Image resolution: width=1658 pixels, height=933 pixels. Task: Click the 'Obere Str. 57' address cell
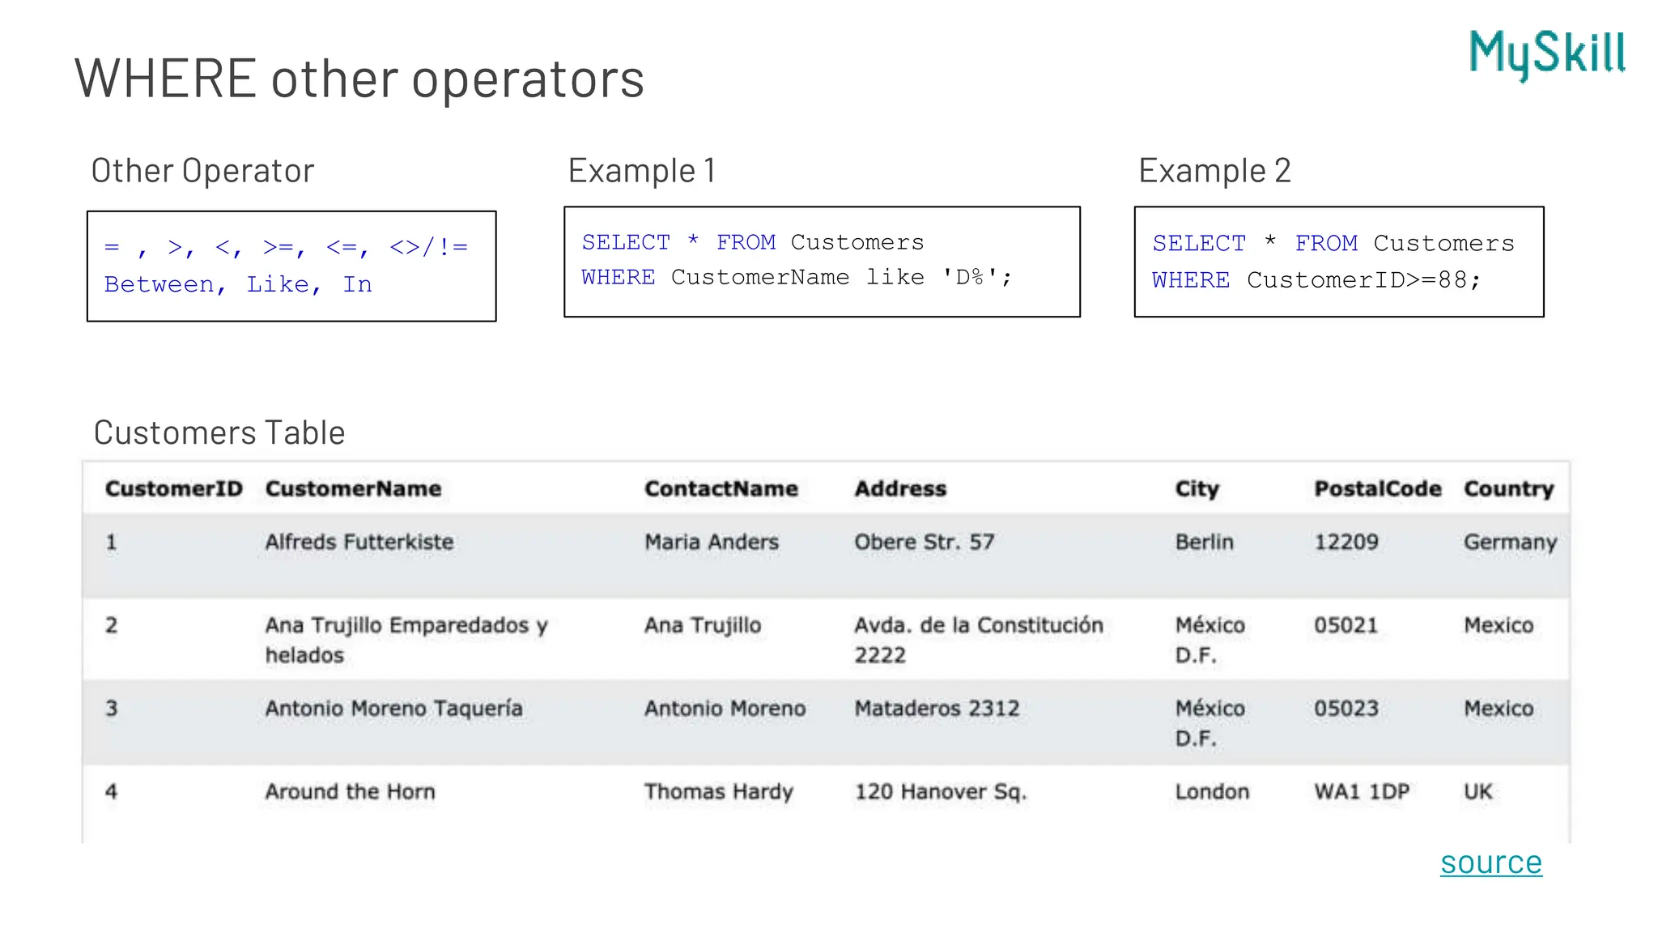[925, 542]
